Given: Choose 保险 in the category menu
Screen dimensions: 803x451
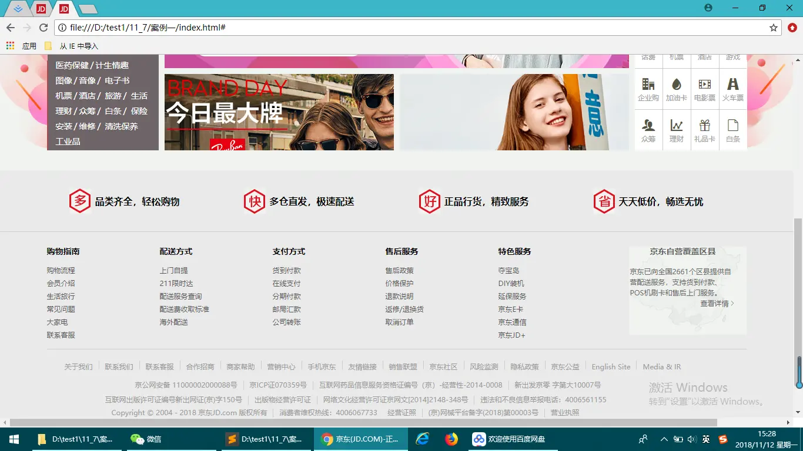Looking at the screenshot, I should [139, 111].
